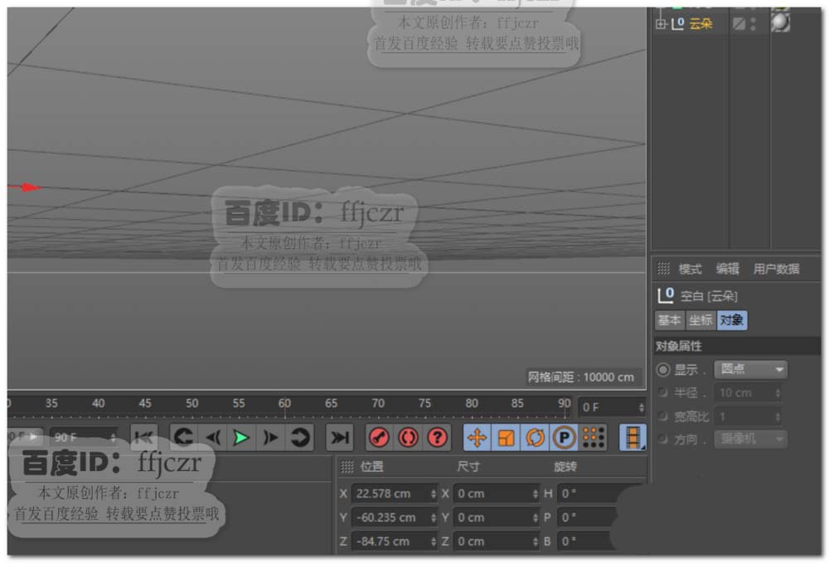The image size is (829, 563).
Task: Click the coordinate manager grip icon beside 位置
Action: pos(347,467)
